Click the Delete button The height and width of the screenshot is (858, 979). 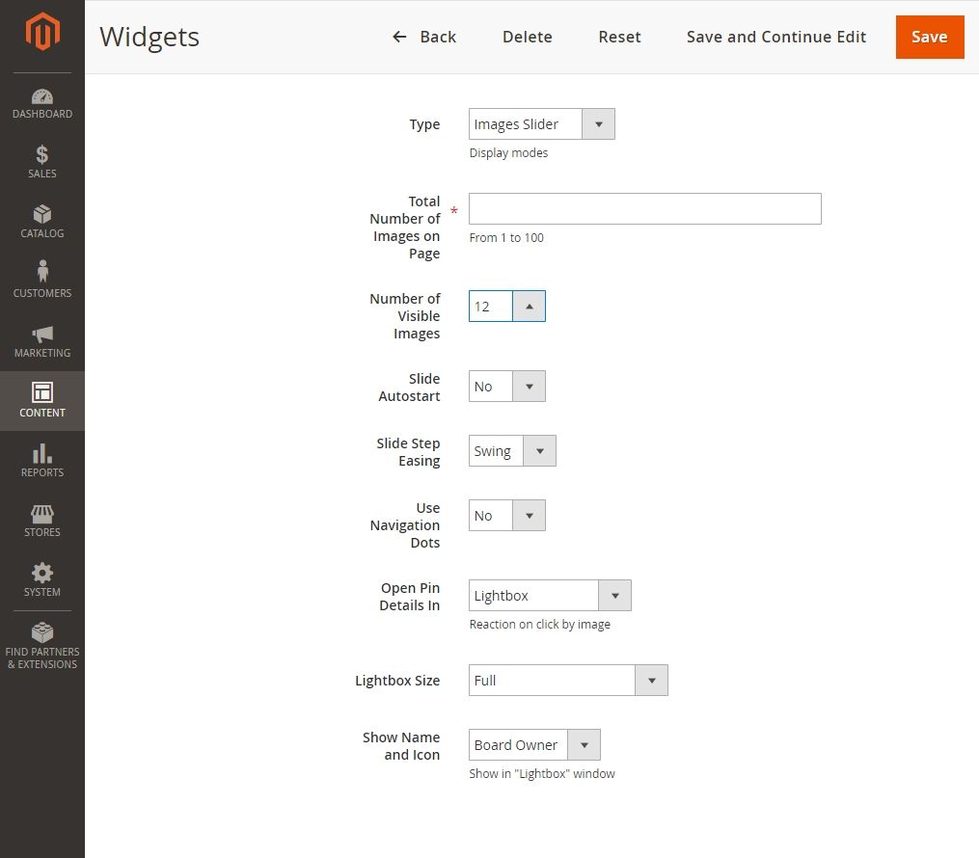(528, 37)
